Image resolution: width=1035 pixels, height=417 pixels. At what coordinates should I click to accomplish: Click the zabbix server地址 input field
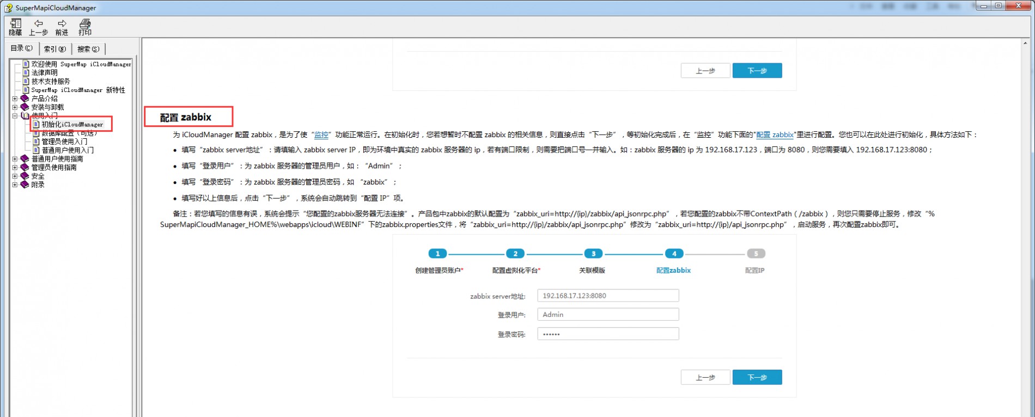[608, 296]
